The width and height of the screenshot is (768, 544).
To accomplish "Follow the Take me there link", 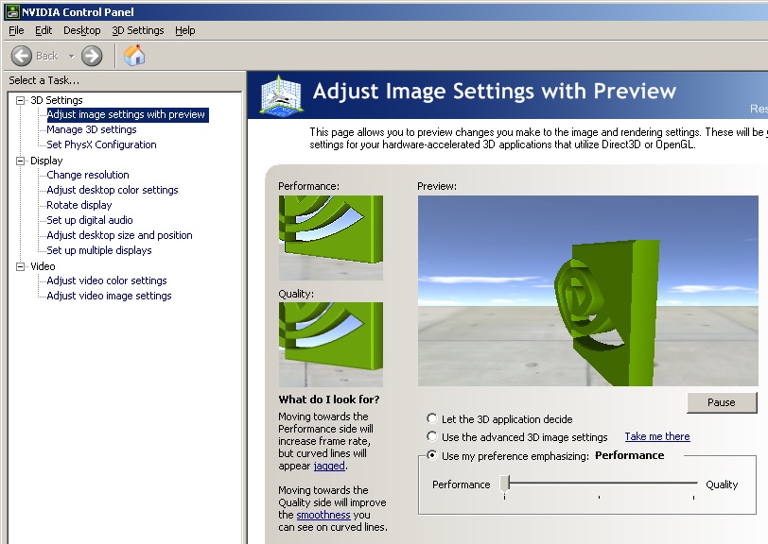I will (x=657, y=436).
